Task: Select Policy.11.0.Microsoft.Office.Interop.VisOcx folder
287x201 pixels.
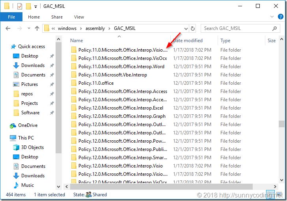Action: (x=123, y=58)
